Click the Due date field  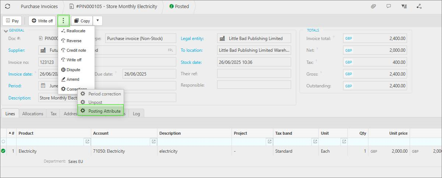[149, 74]
